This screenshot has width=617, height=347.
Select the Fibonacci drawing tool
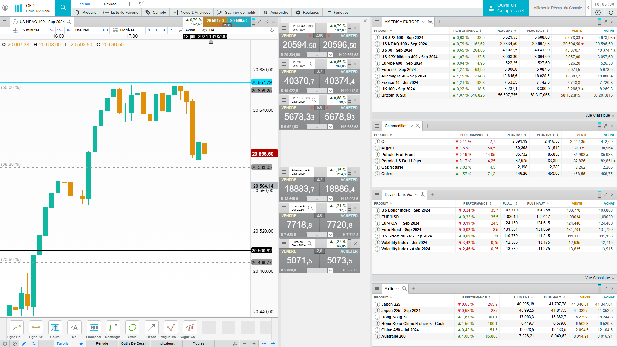[x=94, y=328]
